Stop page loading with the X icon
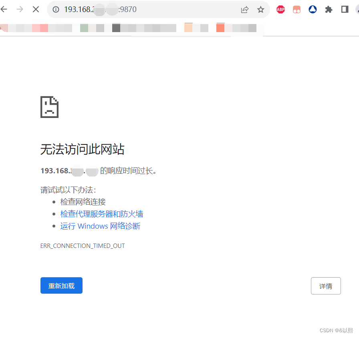This screenshot has height=337, width=359. coord(36,9)
